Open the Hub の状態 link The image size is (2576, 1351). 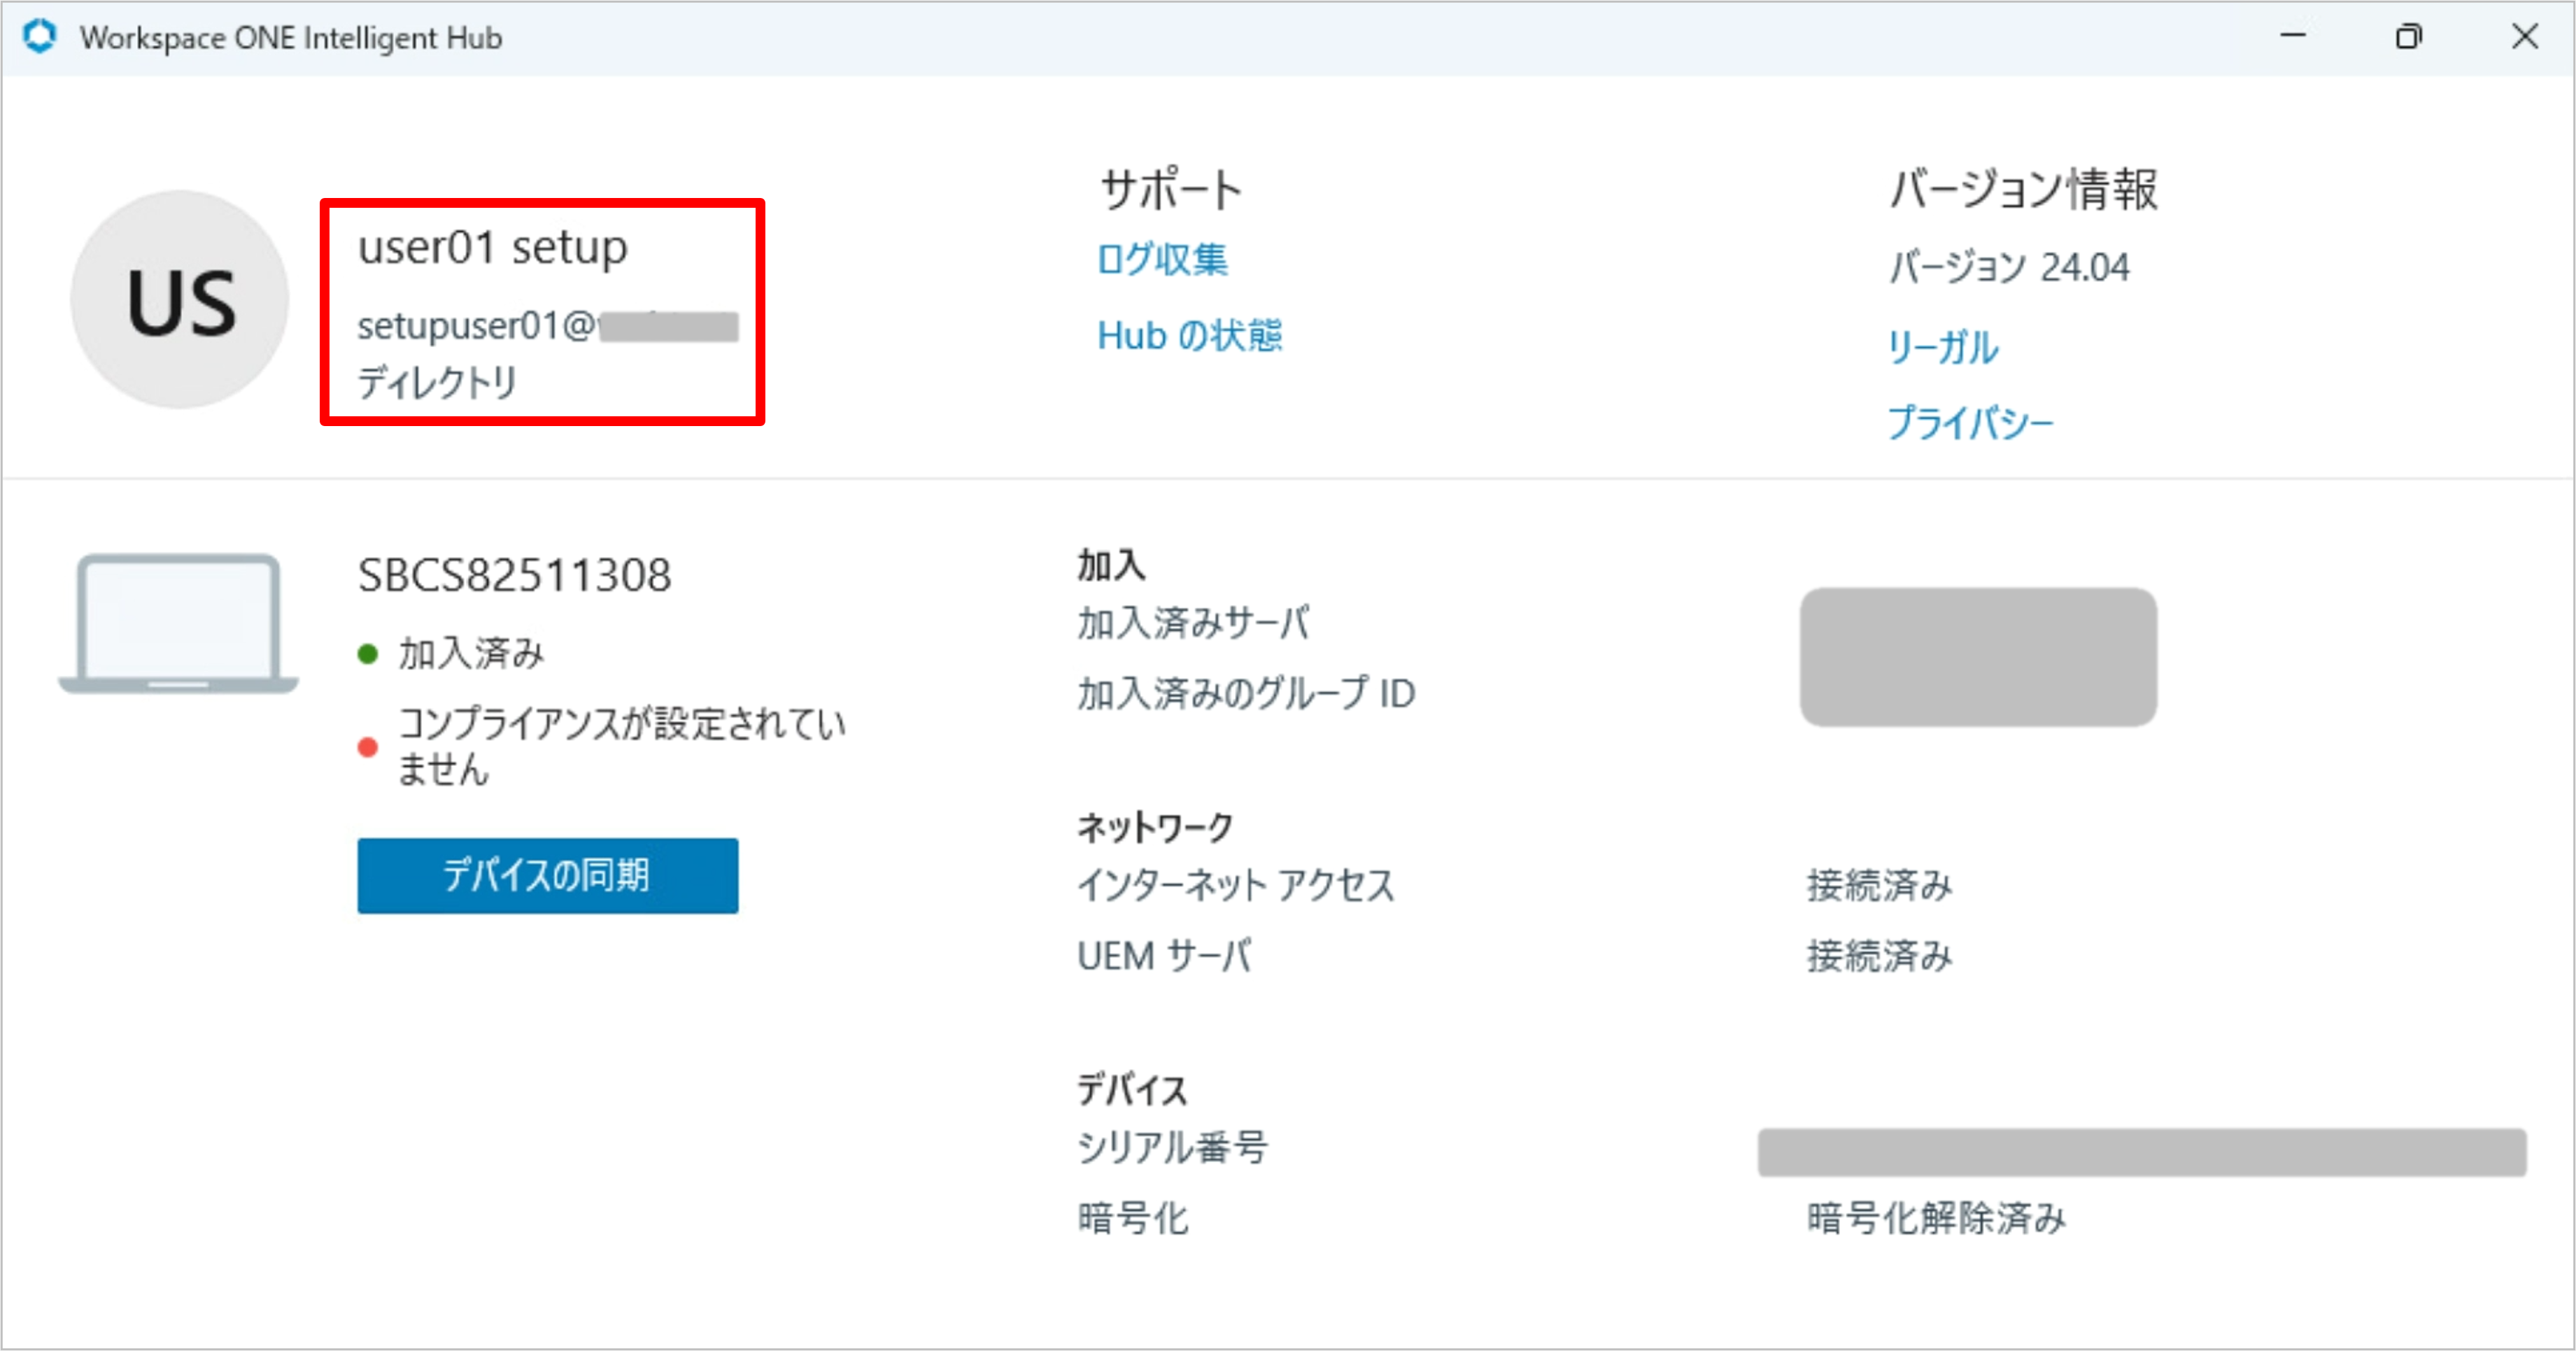(x=1189, y=335)
